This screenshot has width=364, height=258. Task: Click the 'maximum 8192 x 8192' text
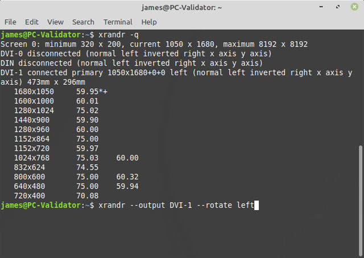pyautogui.click(x=266, y=44)
